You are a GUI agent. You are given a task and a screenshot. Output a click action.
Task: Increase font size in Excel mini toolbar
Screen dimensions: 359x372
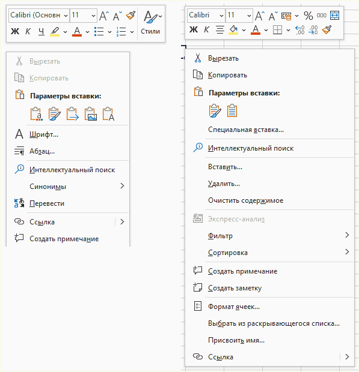(x=260, y=16)
